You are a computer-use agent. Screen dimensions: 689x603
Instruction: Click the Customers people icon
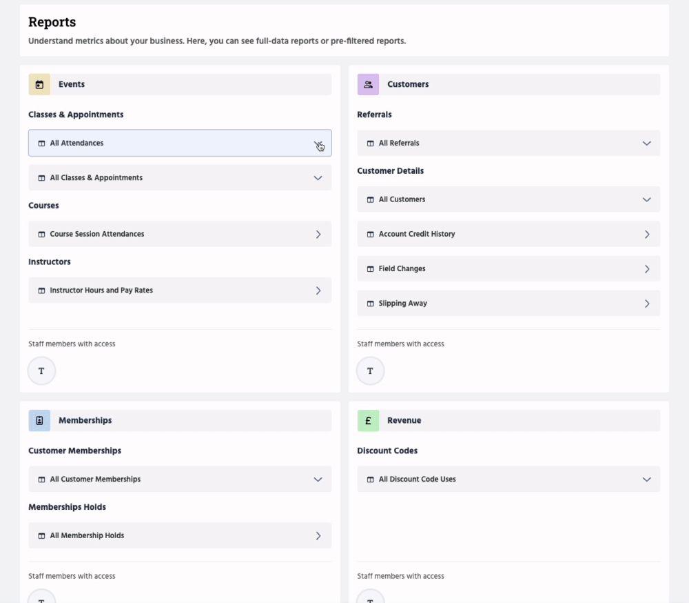tap(368, 84)
